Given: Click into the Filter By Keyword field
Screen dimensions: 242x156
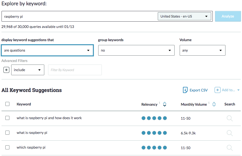Looking at the screenshot, I should pyautogui.click(x=75, y=70).
